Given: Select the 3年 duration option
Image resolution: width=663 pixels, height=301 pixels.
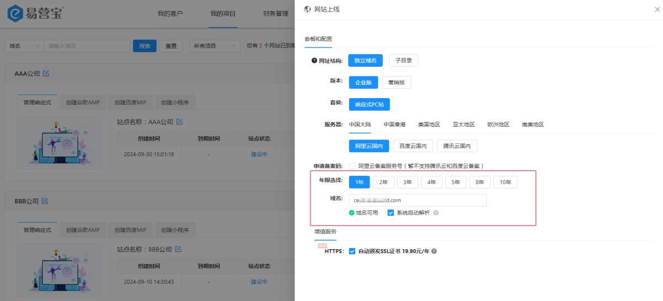Looking at the screenshot, I should [407, 182].
